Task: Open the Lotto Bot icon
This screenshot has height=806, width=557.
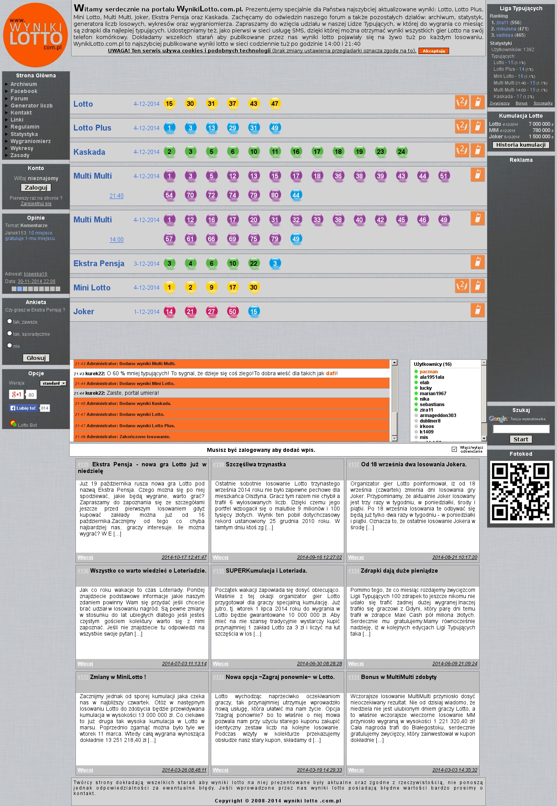Action: pyautogui.click(x=13, y=423)
